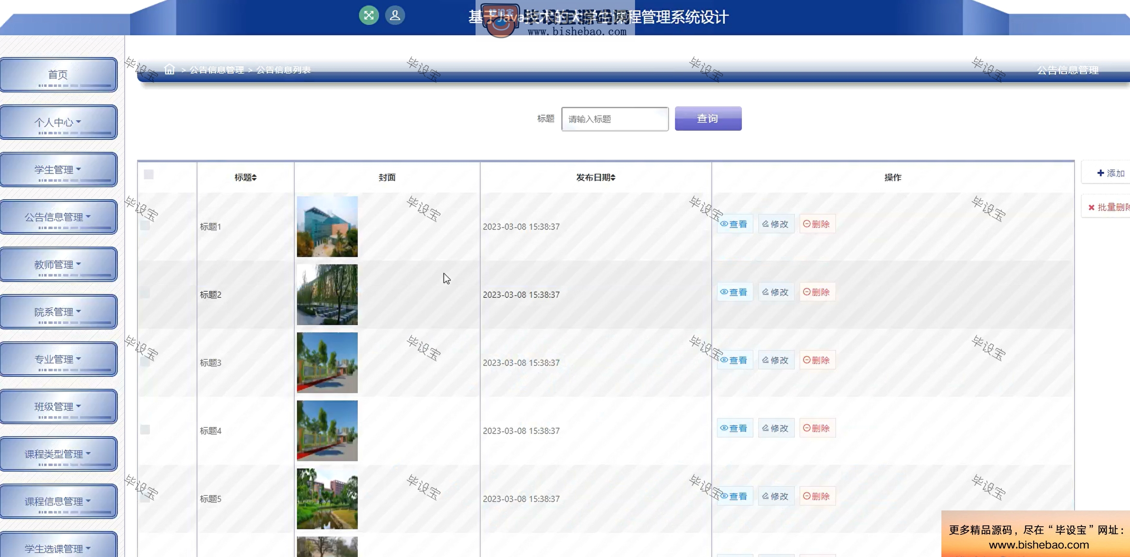This screenshot has width=1130, height=557.
Task: Open the cover thumbnail of 标题5
Action: pyautogui.click(x=327, y=498)
